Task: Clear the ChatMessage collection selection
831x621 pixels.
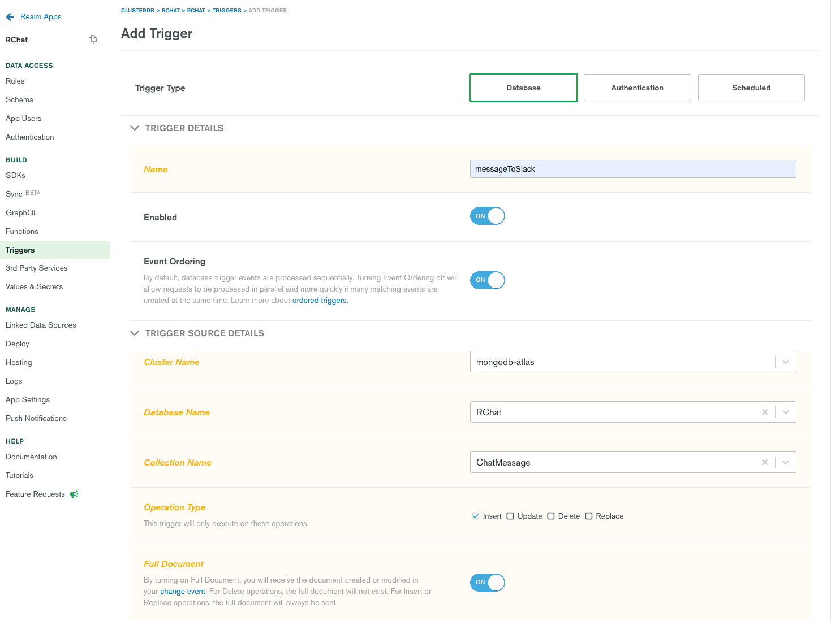Action: pos(765,462)
